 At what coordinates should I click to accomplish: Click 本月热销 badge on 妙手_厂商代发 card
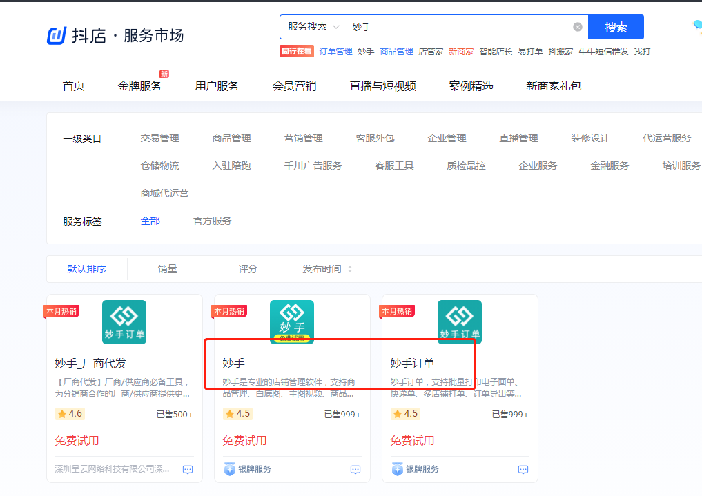point(61,311)
